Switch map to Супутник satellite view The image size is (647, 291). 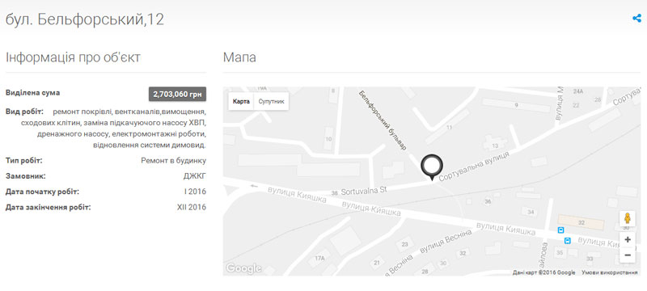[x=271, y=101]
